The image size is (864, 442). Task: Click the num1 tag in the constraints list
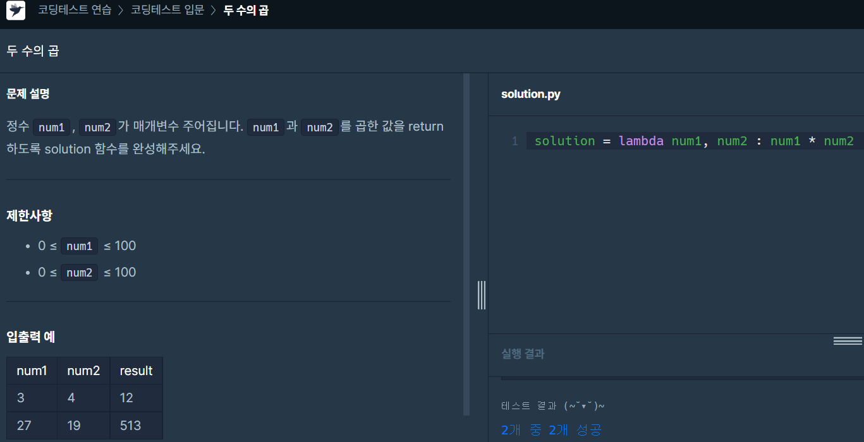pyautogui.click(x=80, y=246)
